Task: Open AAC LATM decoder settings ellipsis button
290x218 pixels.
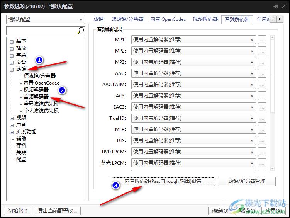Action: (x=262, y=84)
